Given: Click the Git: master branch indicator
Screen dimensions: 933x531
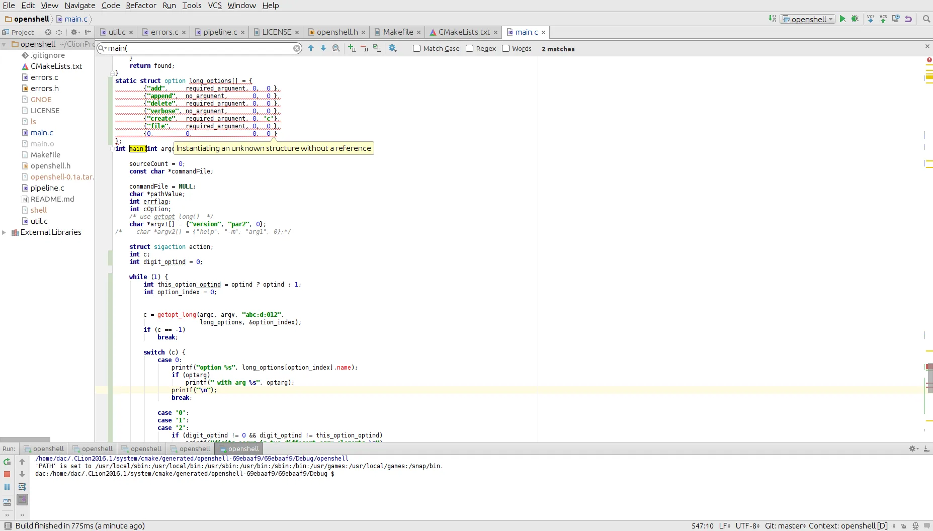Looking at the screenshot, I should (x=785, y=526).
